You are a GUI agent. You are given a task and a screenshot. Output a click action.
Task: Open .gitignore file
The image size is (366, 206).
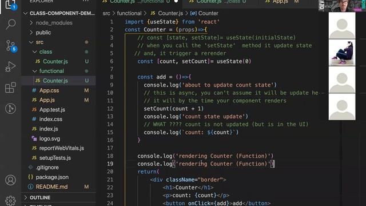[x=47, y=168]
